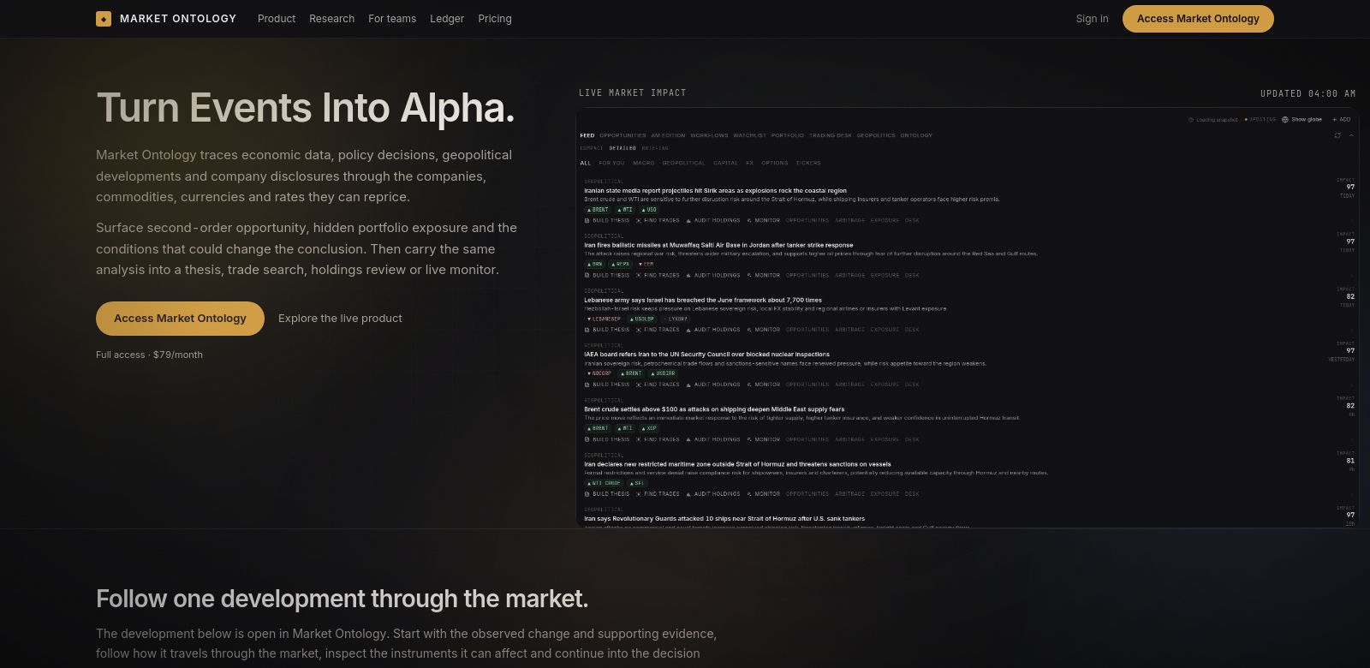Select the FX feed filter

pos(749,163)
